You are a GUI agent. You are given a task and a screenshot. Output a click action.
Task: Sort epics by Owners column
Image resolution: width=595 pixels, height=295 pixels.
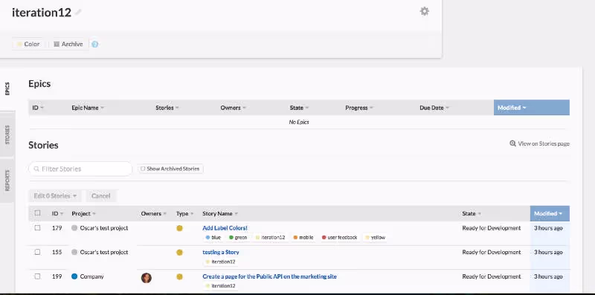coord(233,108)
